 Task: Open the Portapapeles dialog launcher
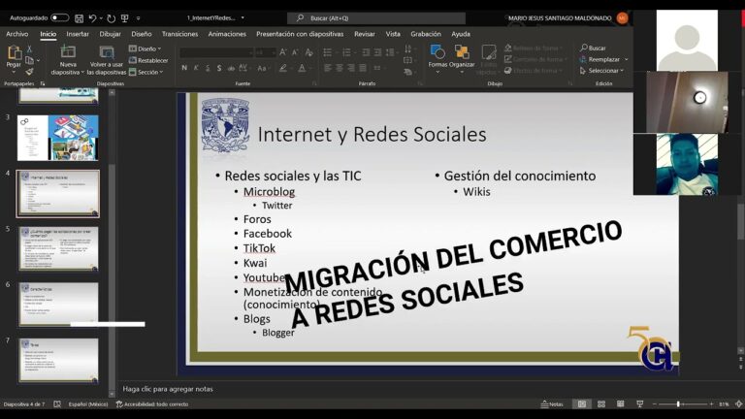pos(43,83)
